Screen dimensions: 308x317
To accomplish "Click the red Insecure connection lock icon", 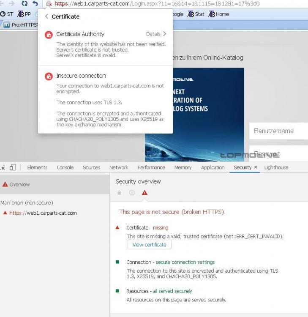I will point(49,77).
